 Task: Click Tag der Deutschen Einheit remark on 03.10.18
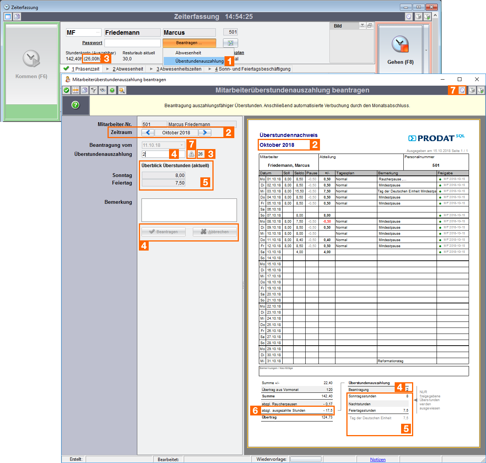click(x=407, y=191)
